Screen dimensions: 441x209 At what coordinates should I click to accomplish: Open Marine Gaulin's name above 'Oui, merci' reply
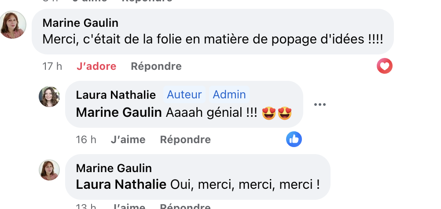[x=114, y=168]
